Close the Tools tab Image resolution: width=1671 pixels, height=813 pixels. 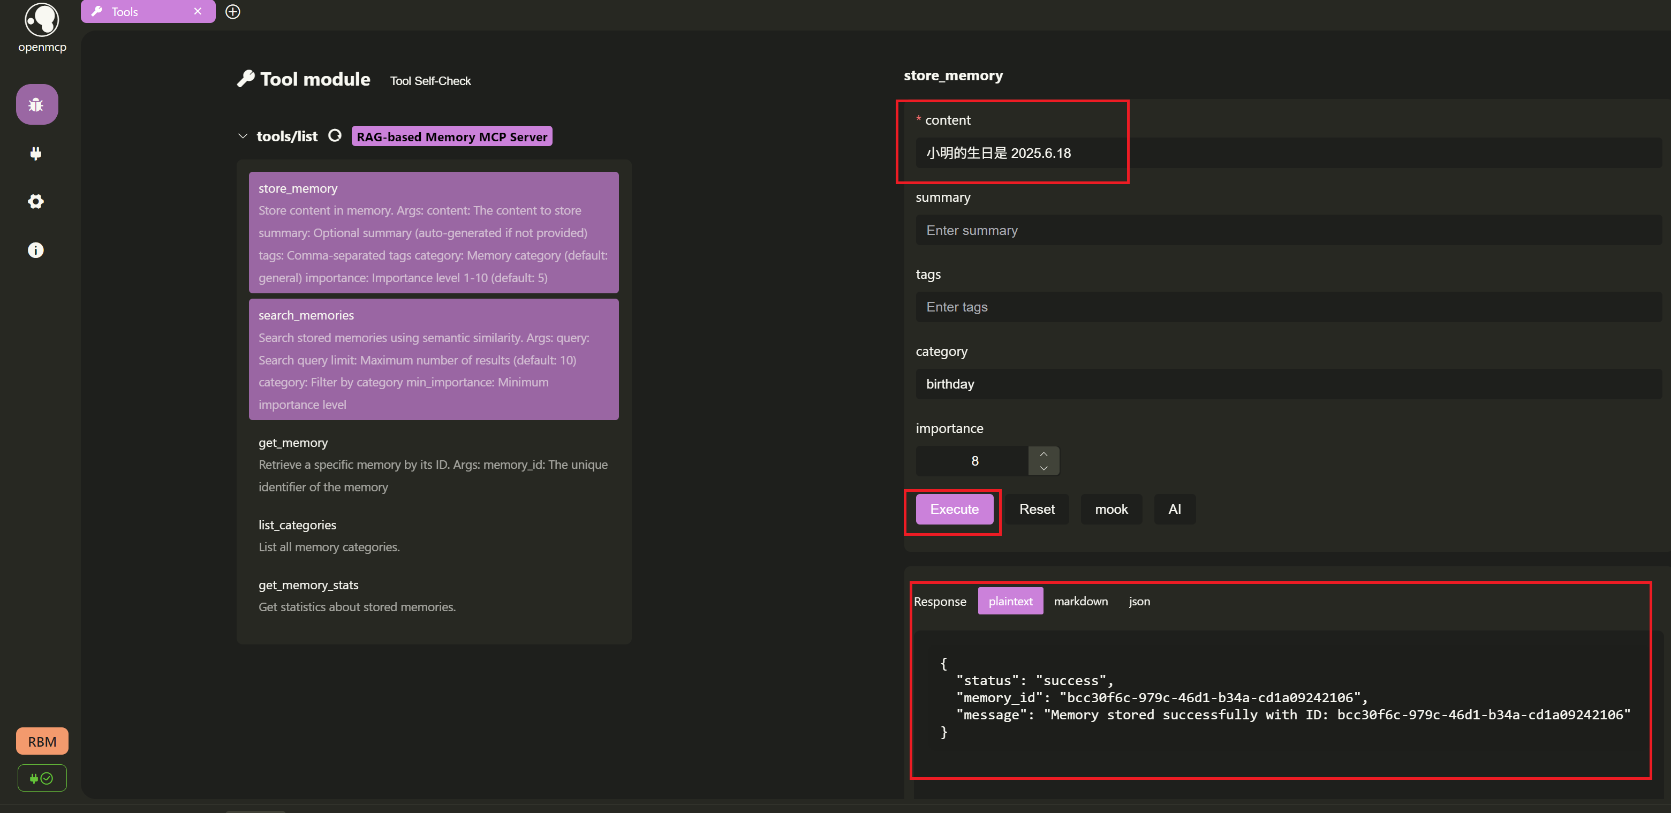[197, 12]
